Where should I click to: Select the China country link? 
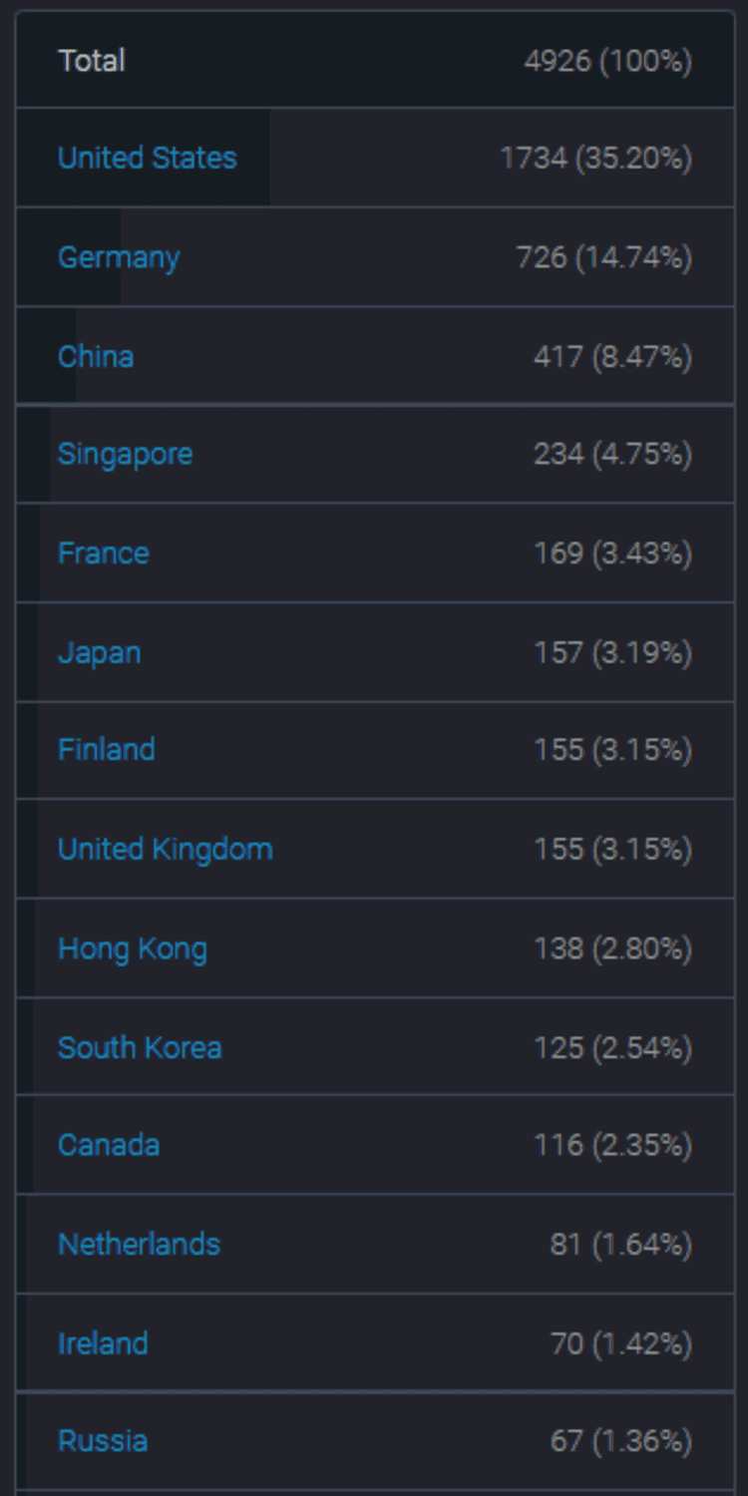pyautogui.click(x=96, y=356)
